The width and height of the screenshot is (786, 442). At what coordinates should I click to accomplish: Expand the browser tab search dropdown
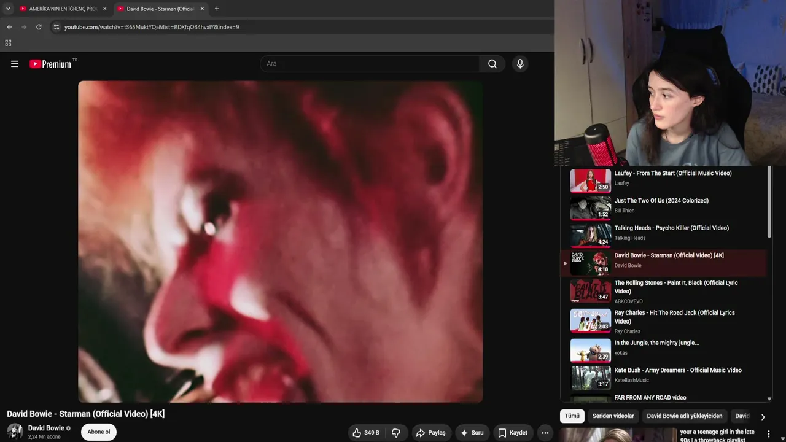pyautogui.click(x=8, y=9)
